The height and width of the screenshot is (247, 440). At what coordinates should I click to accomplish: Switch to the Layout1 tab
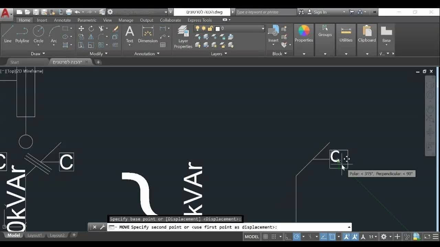[35, 235]
